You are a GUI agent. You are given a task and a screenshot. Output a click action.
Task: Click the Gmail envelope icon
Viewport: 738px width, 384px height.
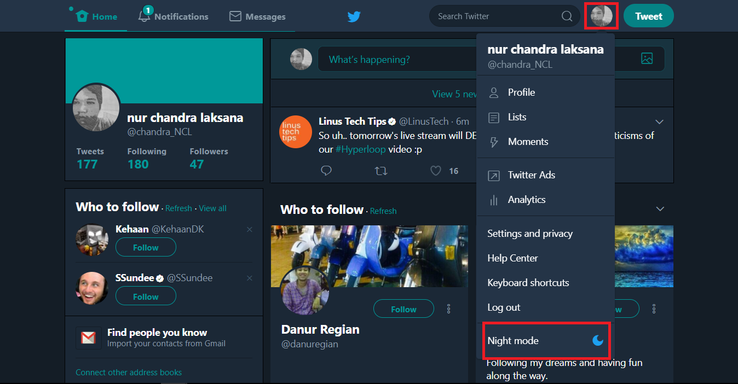tap(88, 338)
